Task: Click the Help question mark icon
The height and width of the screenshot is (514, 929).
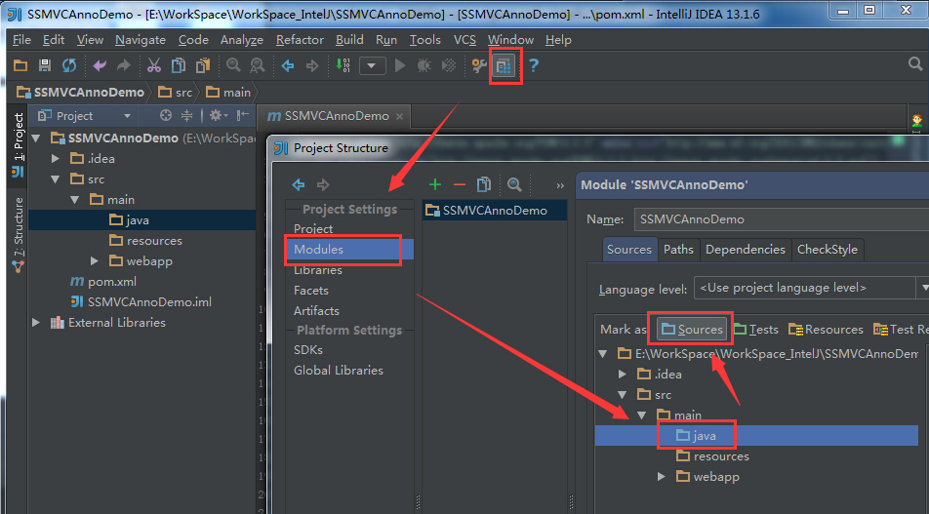Action: tap(534, 65)
